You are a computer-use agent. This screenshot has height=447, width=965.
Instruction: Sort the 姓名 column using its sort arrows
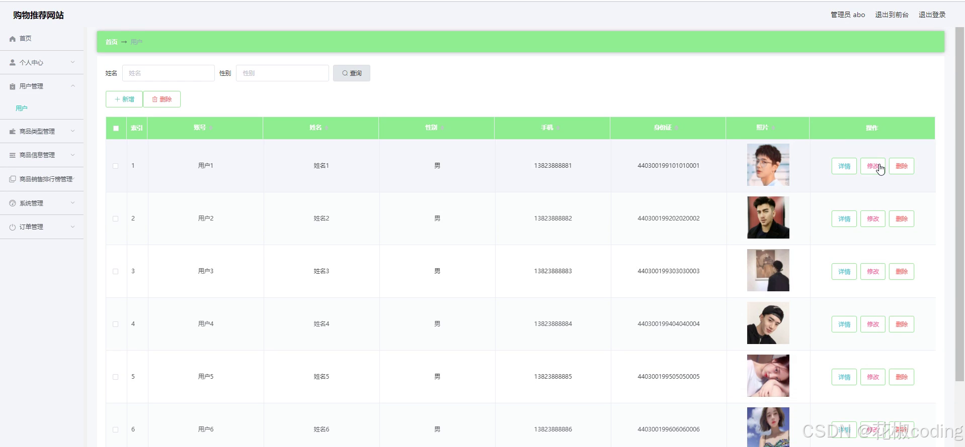click(x=327, y=128)
